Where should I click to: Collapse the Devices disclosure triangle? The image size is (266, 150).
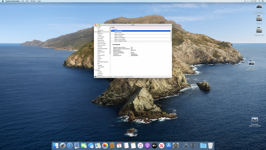112,29
